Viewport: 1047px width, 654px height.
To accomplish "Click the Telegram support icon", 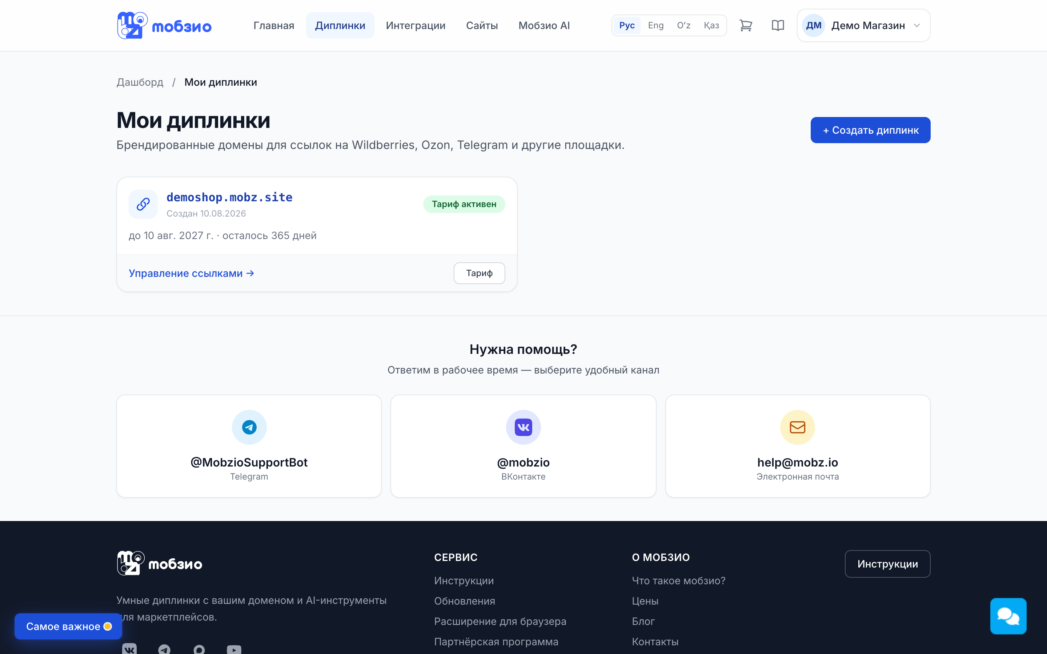I will [x=249, y=427].
